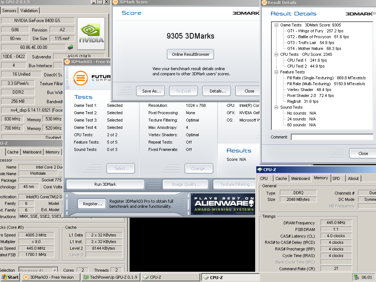The height and width of the screenshot is (282, 376).
Task: Open the first CPU-Z taskbar item
Action: pyautogui.click(x=170, y=277)
